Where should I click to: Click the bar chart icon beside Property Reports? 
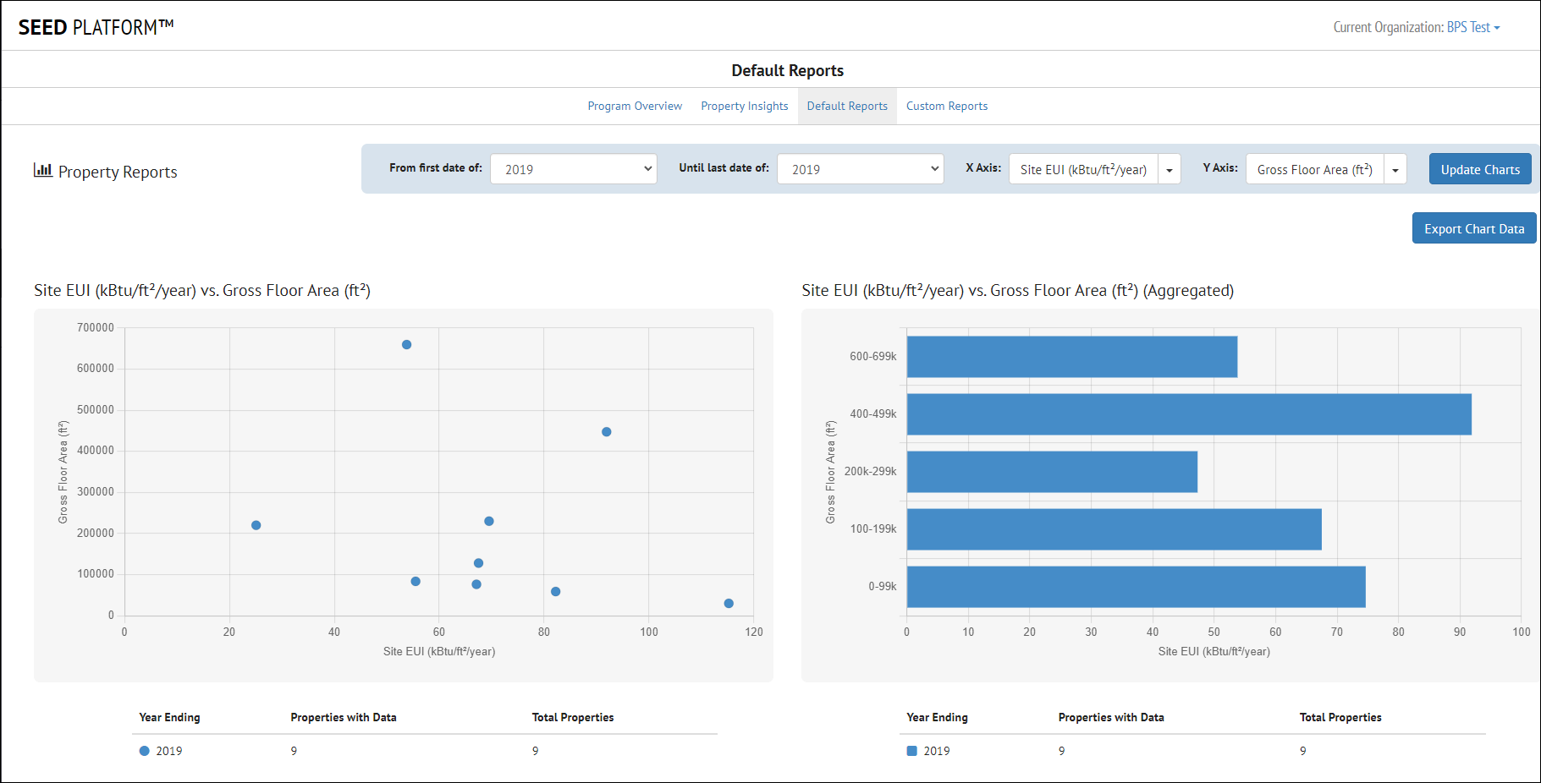pos(42,171)
